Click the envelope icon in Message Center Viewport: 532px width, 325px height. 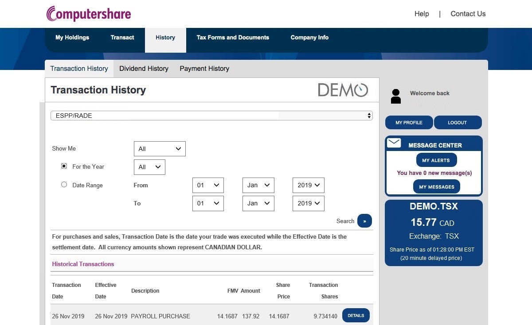click(394, 143)
